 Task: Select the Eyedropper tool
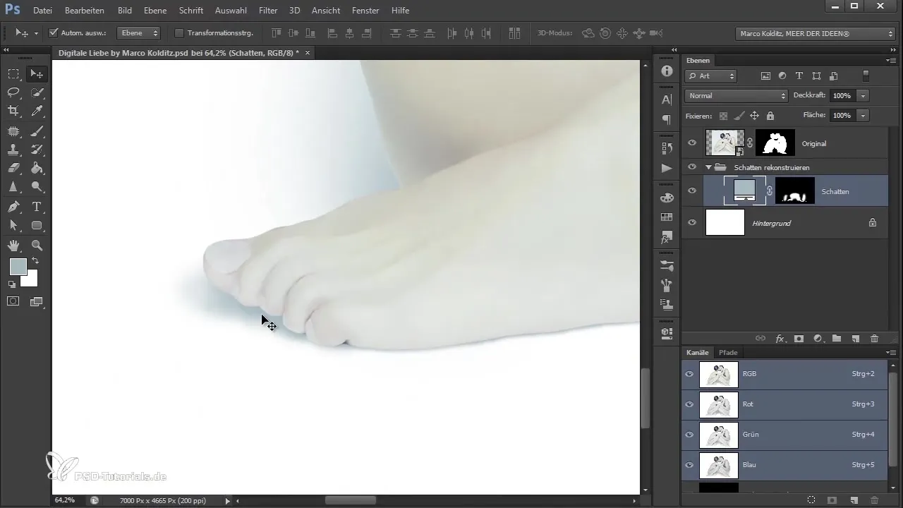[37, 111]
